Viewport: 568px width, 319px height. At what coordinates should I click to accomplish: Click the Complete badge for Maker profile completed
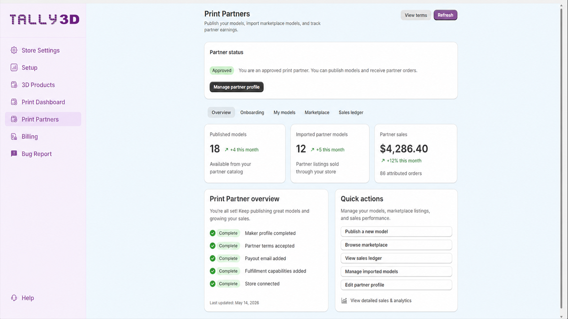tap(228, 233)
